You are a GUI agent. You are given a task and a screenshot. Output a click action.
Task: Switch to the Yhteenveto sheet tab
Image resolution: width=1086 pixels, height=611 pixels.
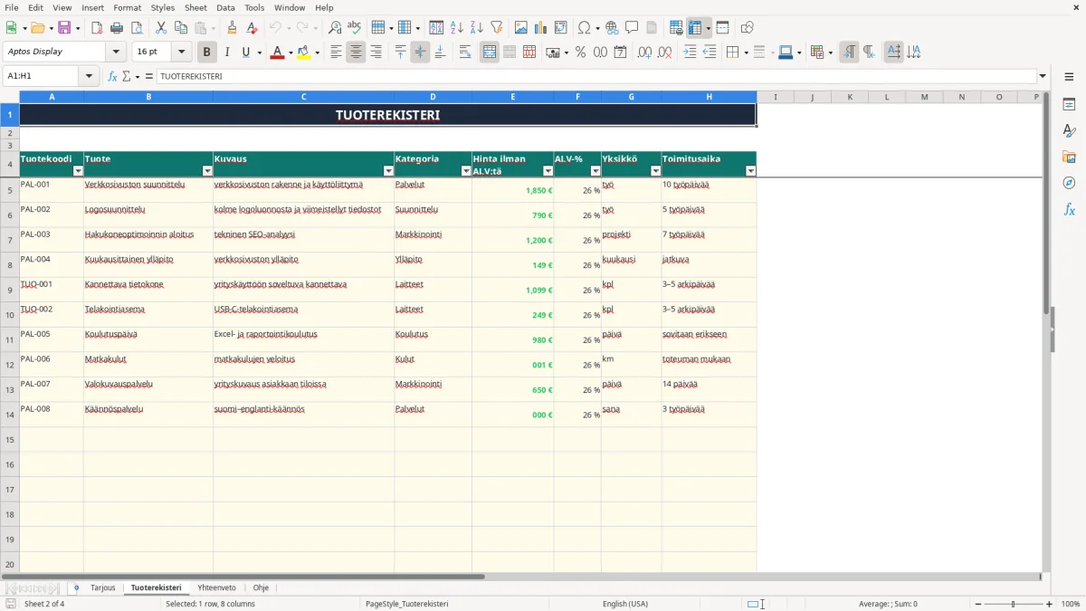tap(216, 587)
